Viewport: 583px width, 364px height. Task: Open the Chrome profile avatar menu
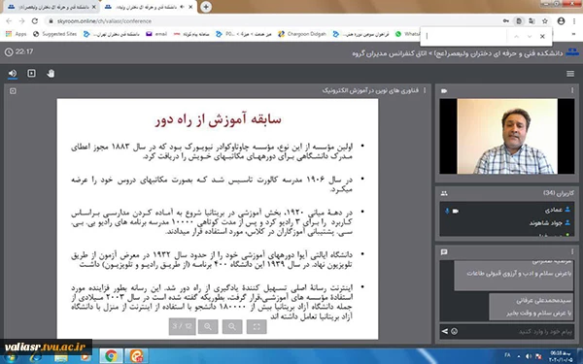pyautogui.click(x=561, y=21)
